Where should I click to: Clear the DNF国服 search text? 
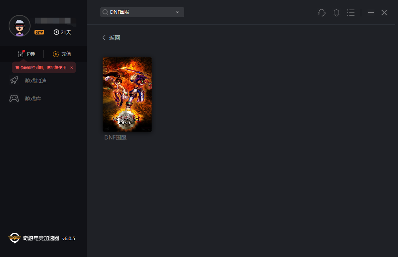pyautogui.click(x=177, y=12)
